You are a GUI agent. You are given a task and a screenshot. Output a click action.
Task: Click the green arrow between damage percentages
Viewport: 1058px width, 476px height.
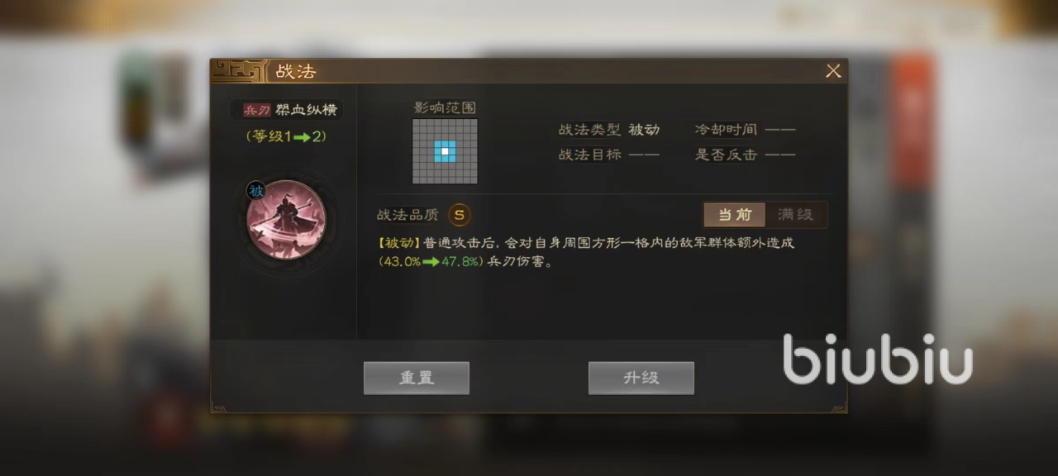(430, 263)
